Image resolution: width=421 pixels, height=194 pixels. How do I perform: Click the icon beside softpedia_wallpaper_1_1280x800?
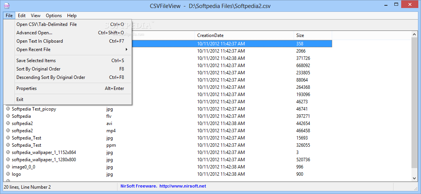[8, 160]
